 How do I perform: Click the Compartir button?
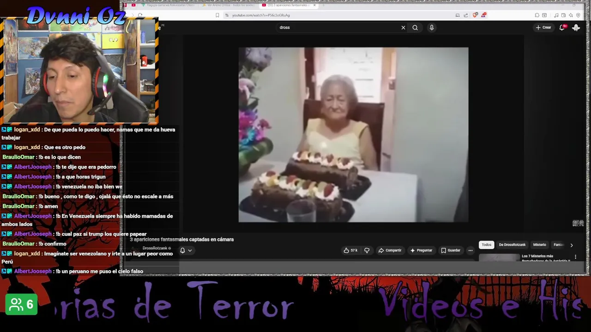point(390,250)
